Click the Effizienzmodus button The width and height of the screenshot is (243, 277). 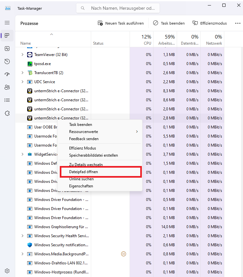pos(209,23)
